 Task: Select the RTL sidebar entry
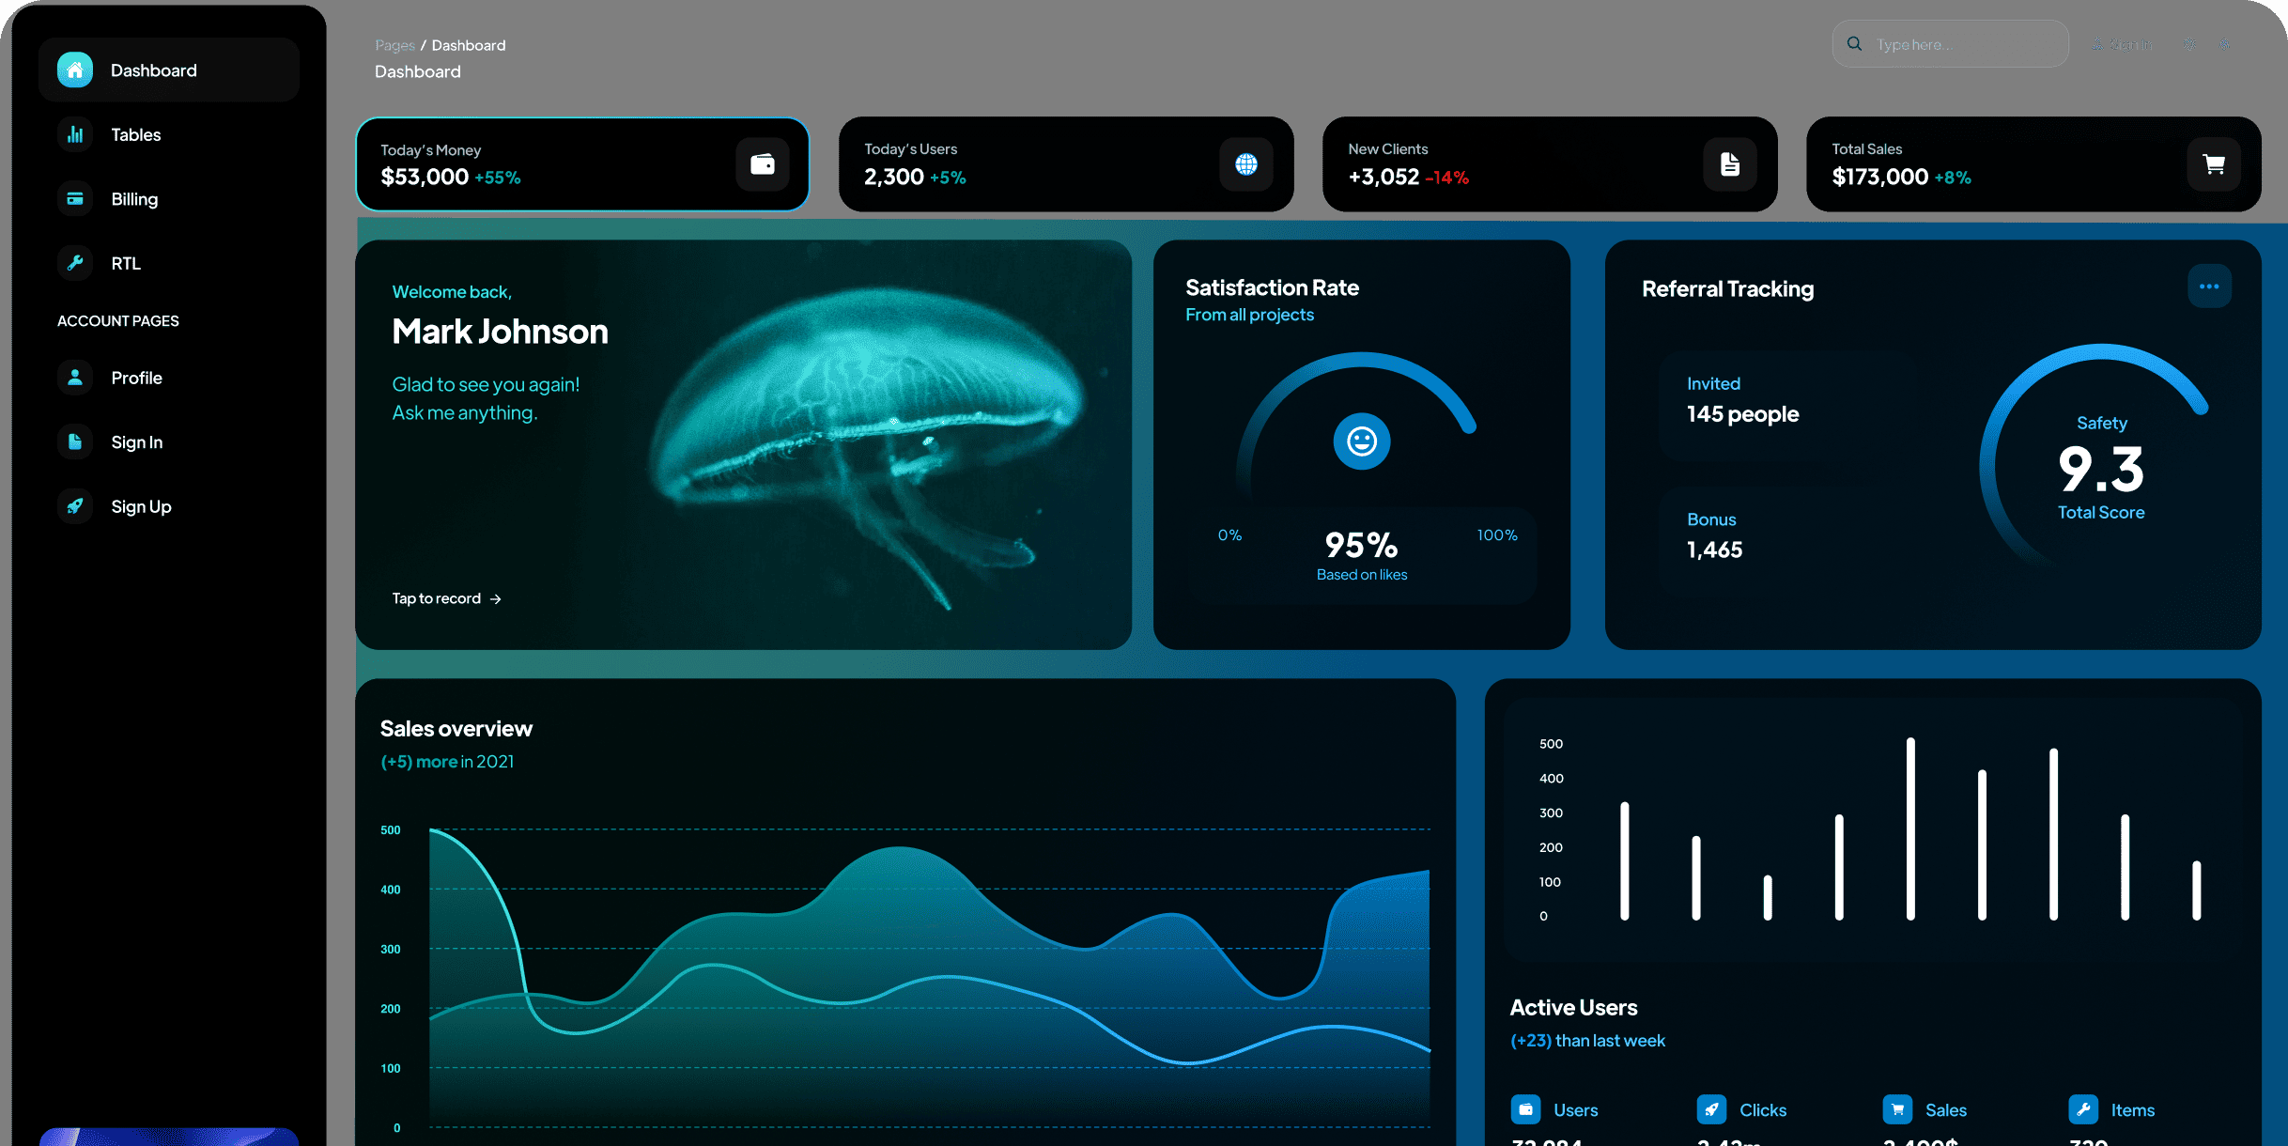click(x=169, y=263)
